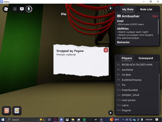
Task: Click the Ambusher role eyes icon
Action: [119, 16]
